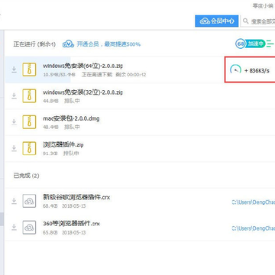
Task: Click the search all files input field
Action: pyautogui.click(x=257, y=21)
